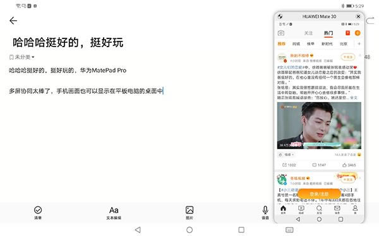Switch to the 关注 tab in Weibo
This screenshot has height=236, width=379.
(308, 33)
